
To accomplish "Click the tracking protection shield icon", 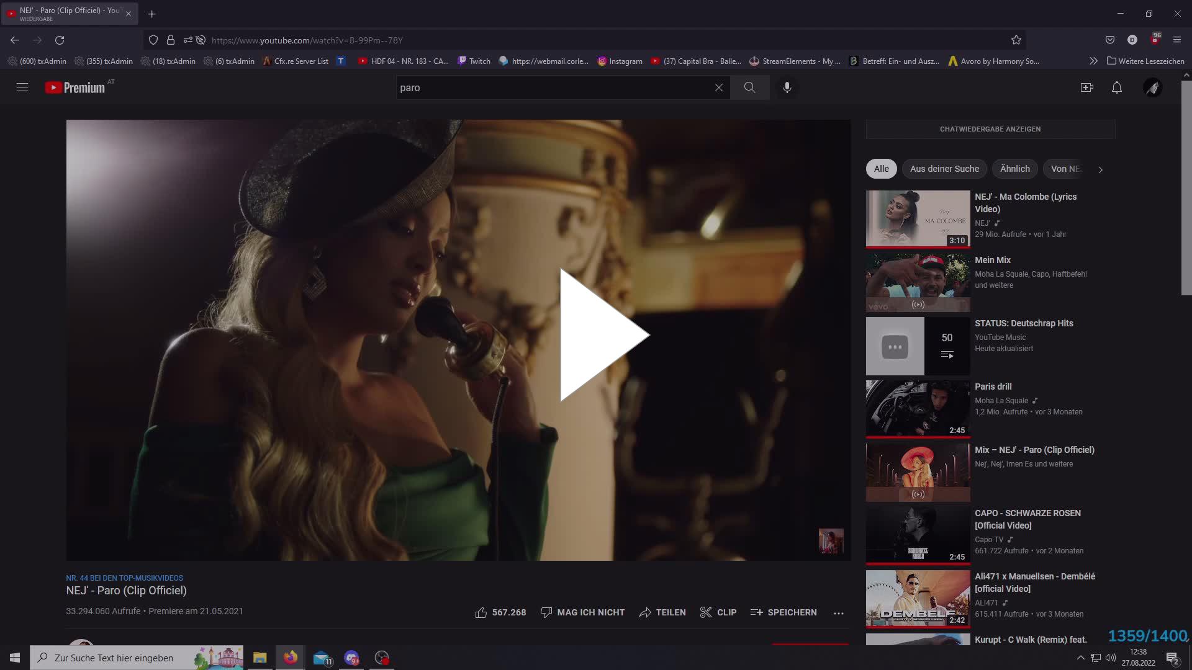I will click(153, 40).
